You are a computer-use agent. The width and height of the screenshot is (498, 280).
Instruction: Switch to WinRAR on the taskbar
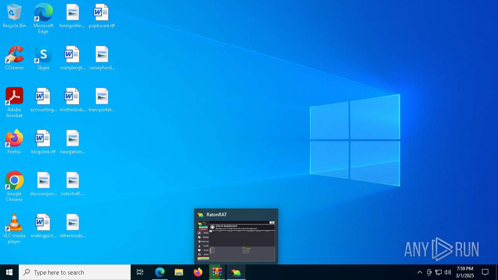click(x=217, y=272)
